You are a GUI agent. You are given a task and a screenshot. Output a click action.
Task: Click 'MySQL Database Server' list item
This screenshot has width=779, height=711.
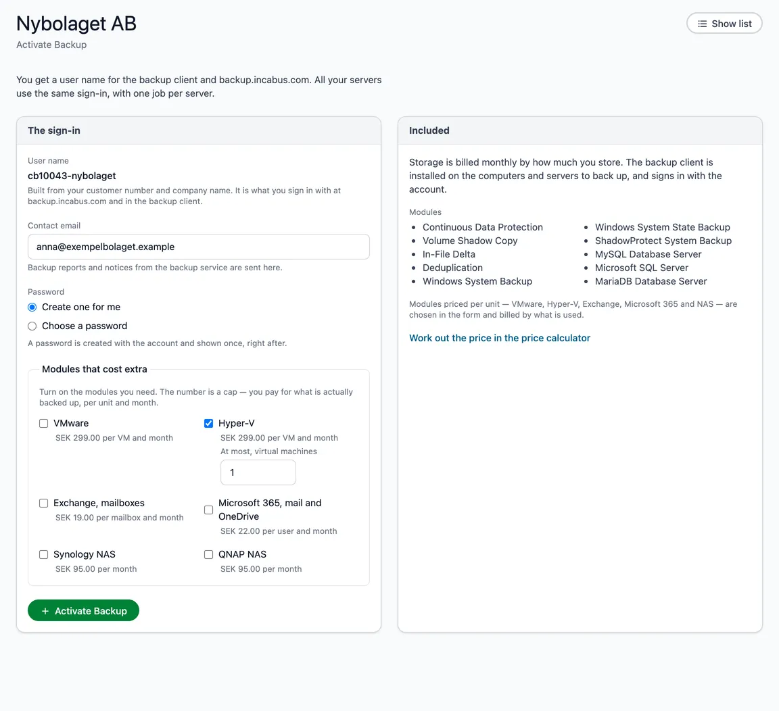[648, 253]
